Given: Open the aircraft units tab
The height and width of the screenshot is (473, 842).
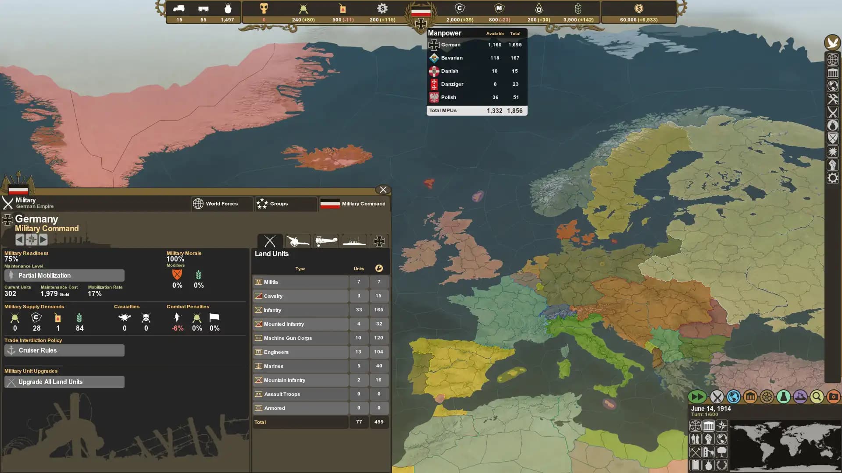Looking at the screenshot, I should [326, 241].
